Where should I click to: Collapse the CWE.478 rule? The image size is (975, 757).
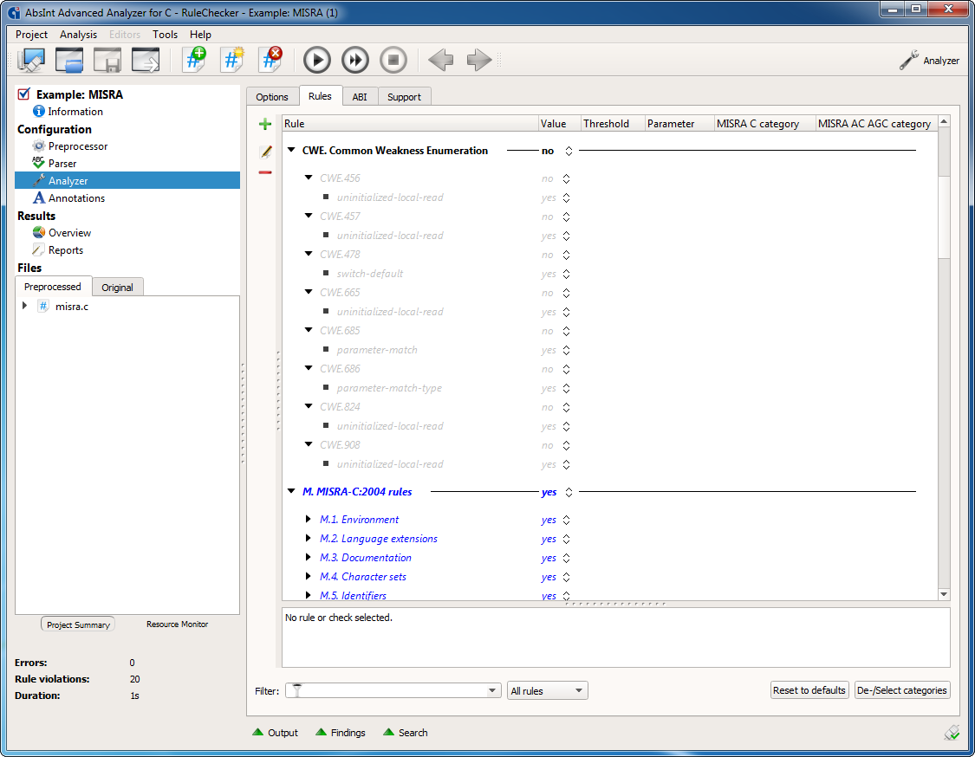click(309, 254)
